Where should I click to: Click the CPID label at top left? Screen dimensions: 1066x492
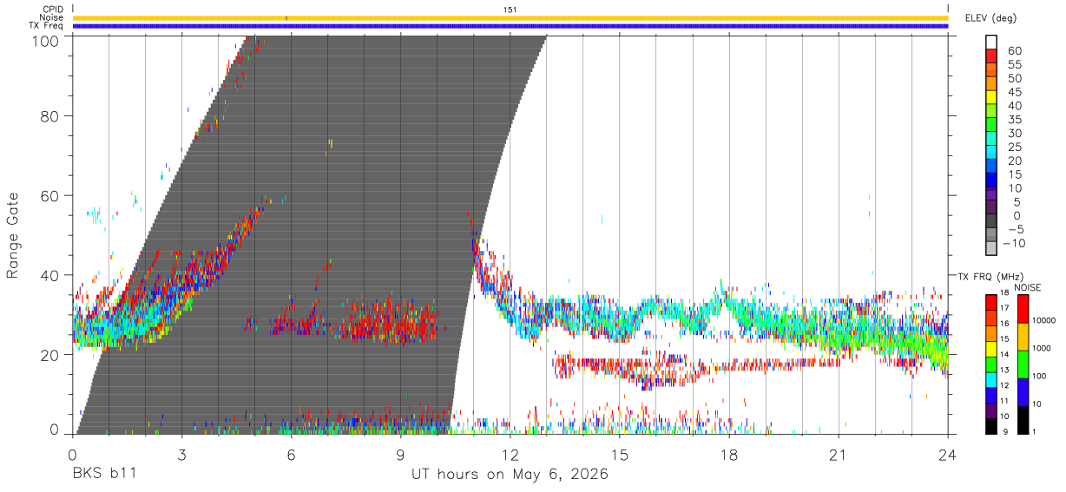coord(53,10)
